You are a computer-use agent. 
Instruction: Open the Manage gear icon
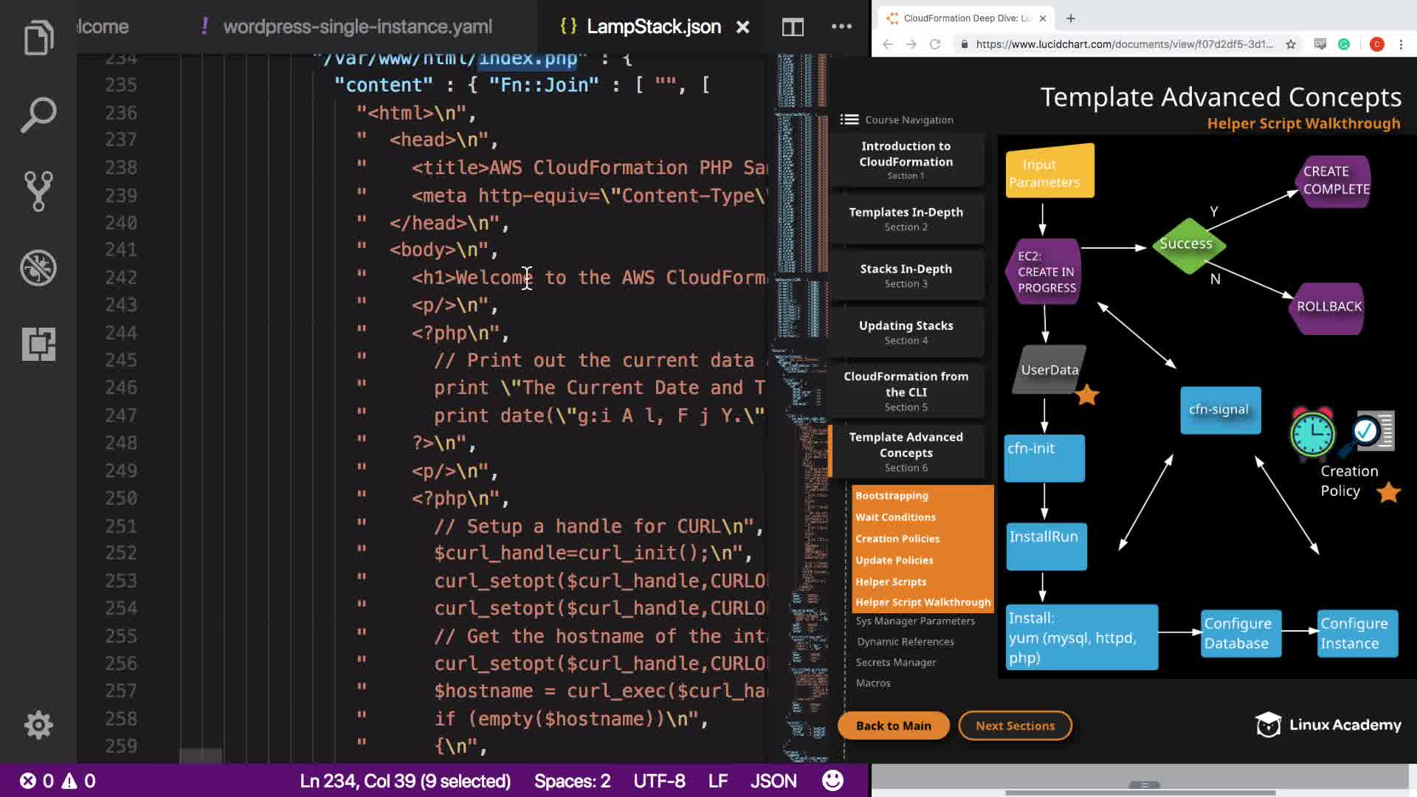click(38, 725)
